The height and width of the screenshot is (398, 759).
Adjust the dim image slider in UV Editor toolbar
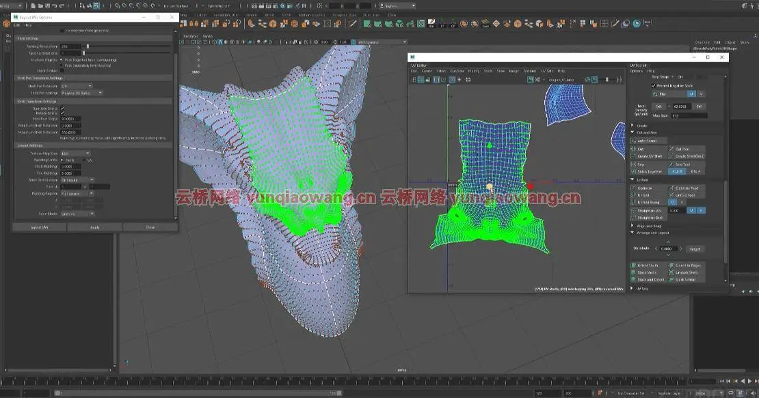[607, 80]
